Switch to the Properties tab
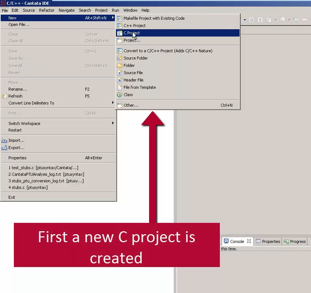The height and width of the screenshot is (293, 311). (x=268, y=241)
